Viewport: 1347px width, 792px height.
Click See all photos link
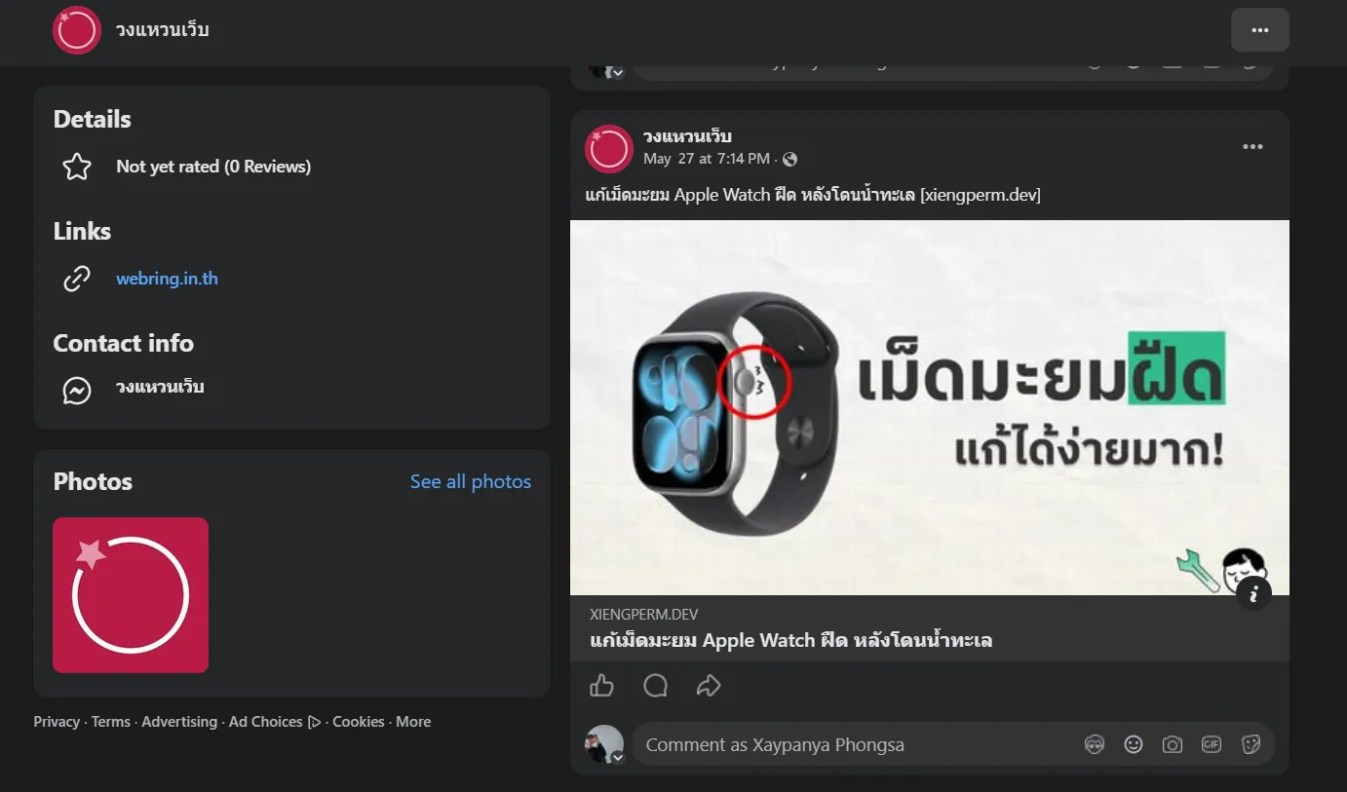[471, 481]
